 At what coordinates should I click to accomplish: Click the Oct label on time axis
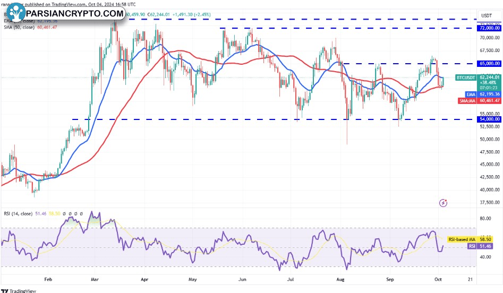click(x=438, y=279)
